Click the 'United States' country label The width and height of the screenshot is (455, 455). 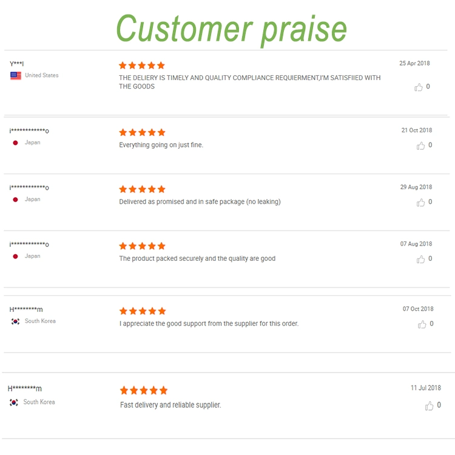click(x=42, y=76)
